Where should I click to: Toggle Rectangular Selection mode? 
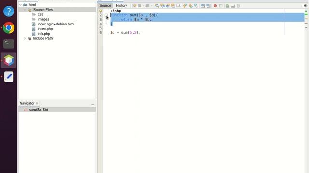coord(178,6)
